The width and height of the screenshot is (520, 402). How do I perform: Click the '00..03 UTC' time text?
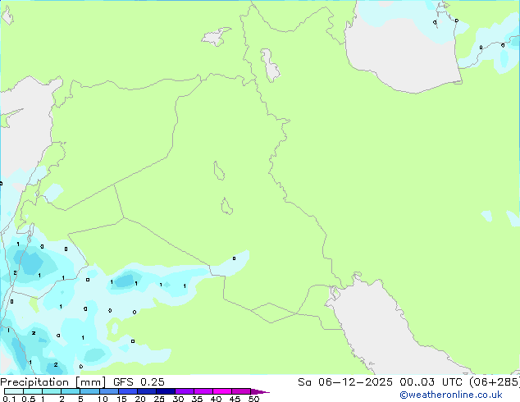(431, 382)
